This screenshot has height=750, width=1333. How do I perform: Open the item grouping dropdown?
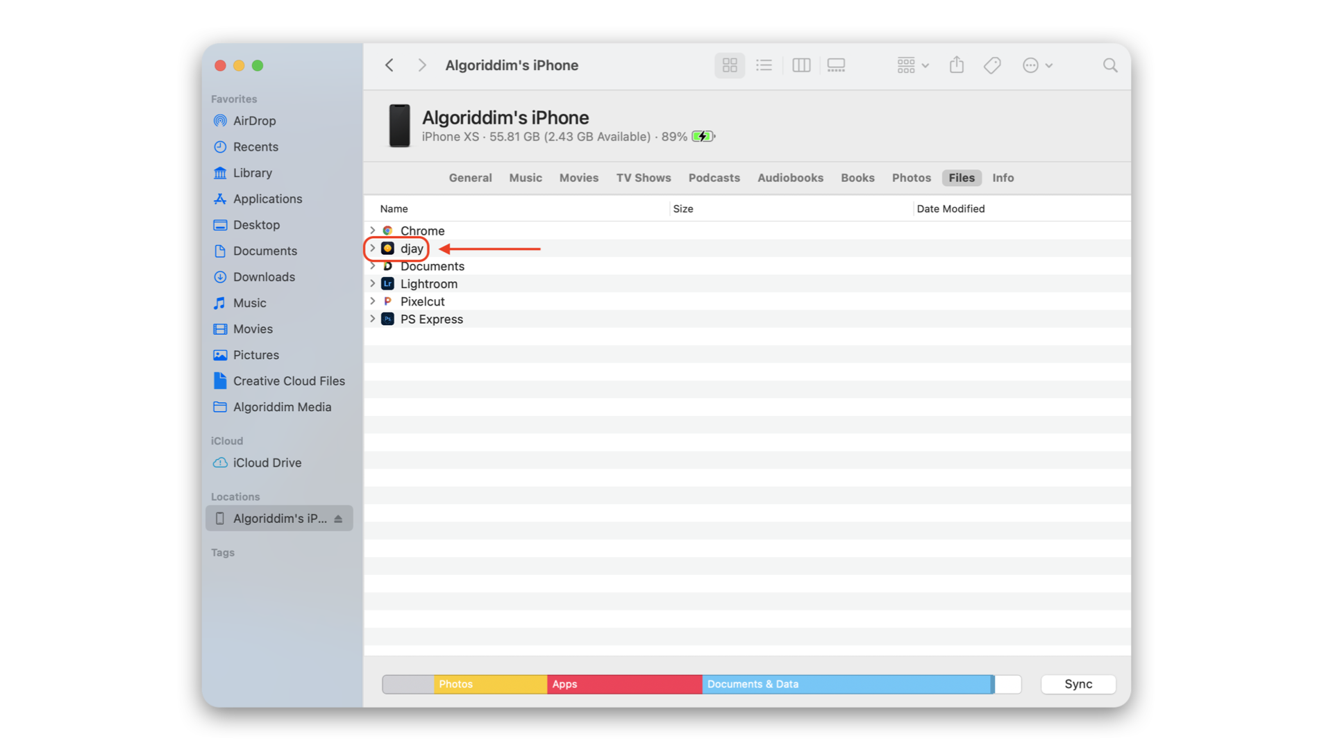pyautogui.click(x=912, y=65)
